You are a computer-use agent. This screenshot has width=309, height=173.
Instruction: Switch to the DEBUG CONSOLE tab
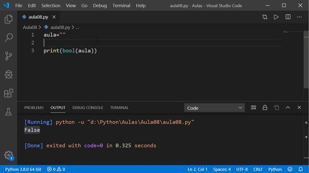[x=88, y=108]
